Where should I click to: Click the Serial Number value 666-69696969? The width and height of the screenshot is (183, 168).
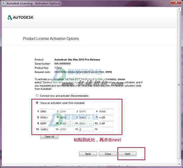pyautogui.click(x=63, y=64)
